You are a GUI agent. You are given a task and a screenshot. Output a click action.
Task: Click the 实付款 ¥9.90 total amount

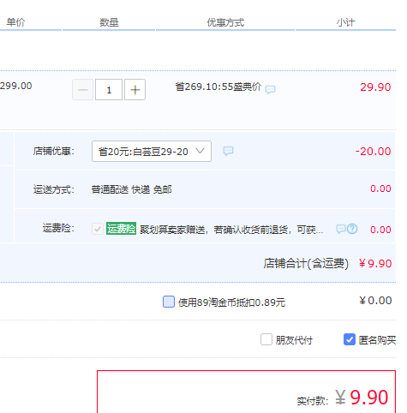tap(362, 398)
